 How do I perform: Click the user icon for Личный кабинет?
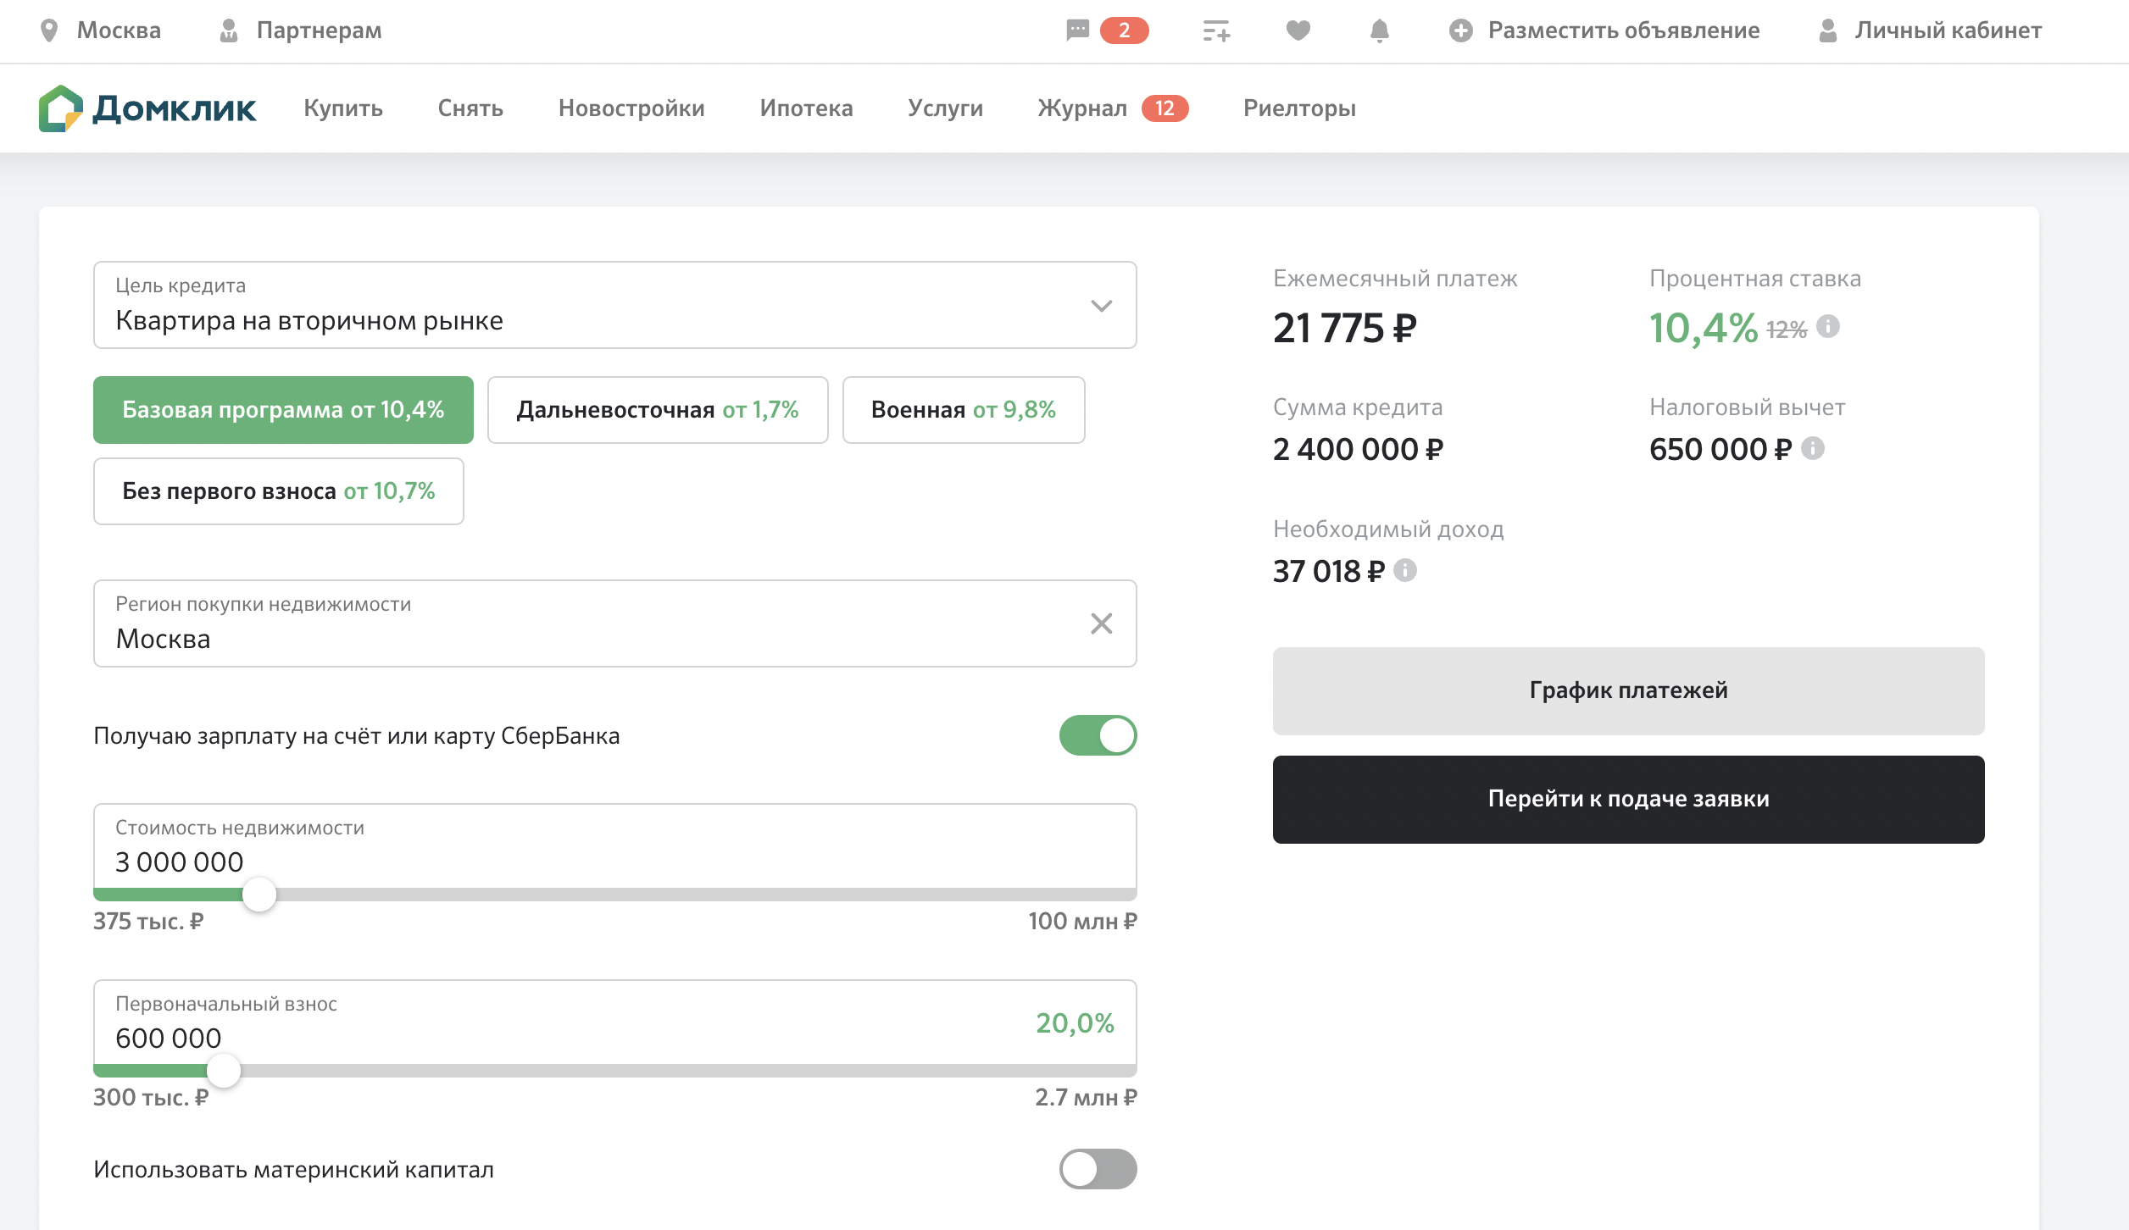[x=1828, y=30]
